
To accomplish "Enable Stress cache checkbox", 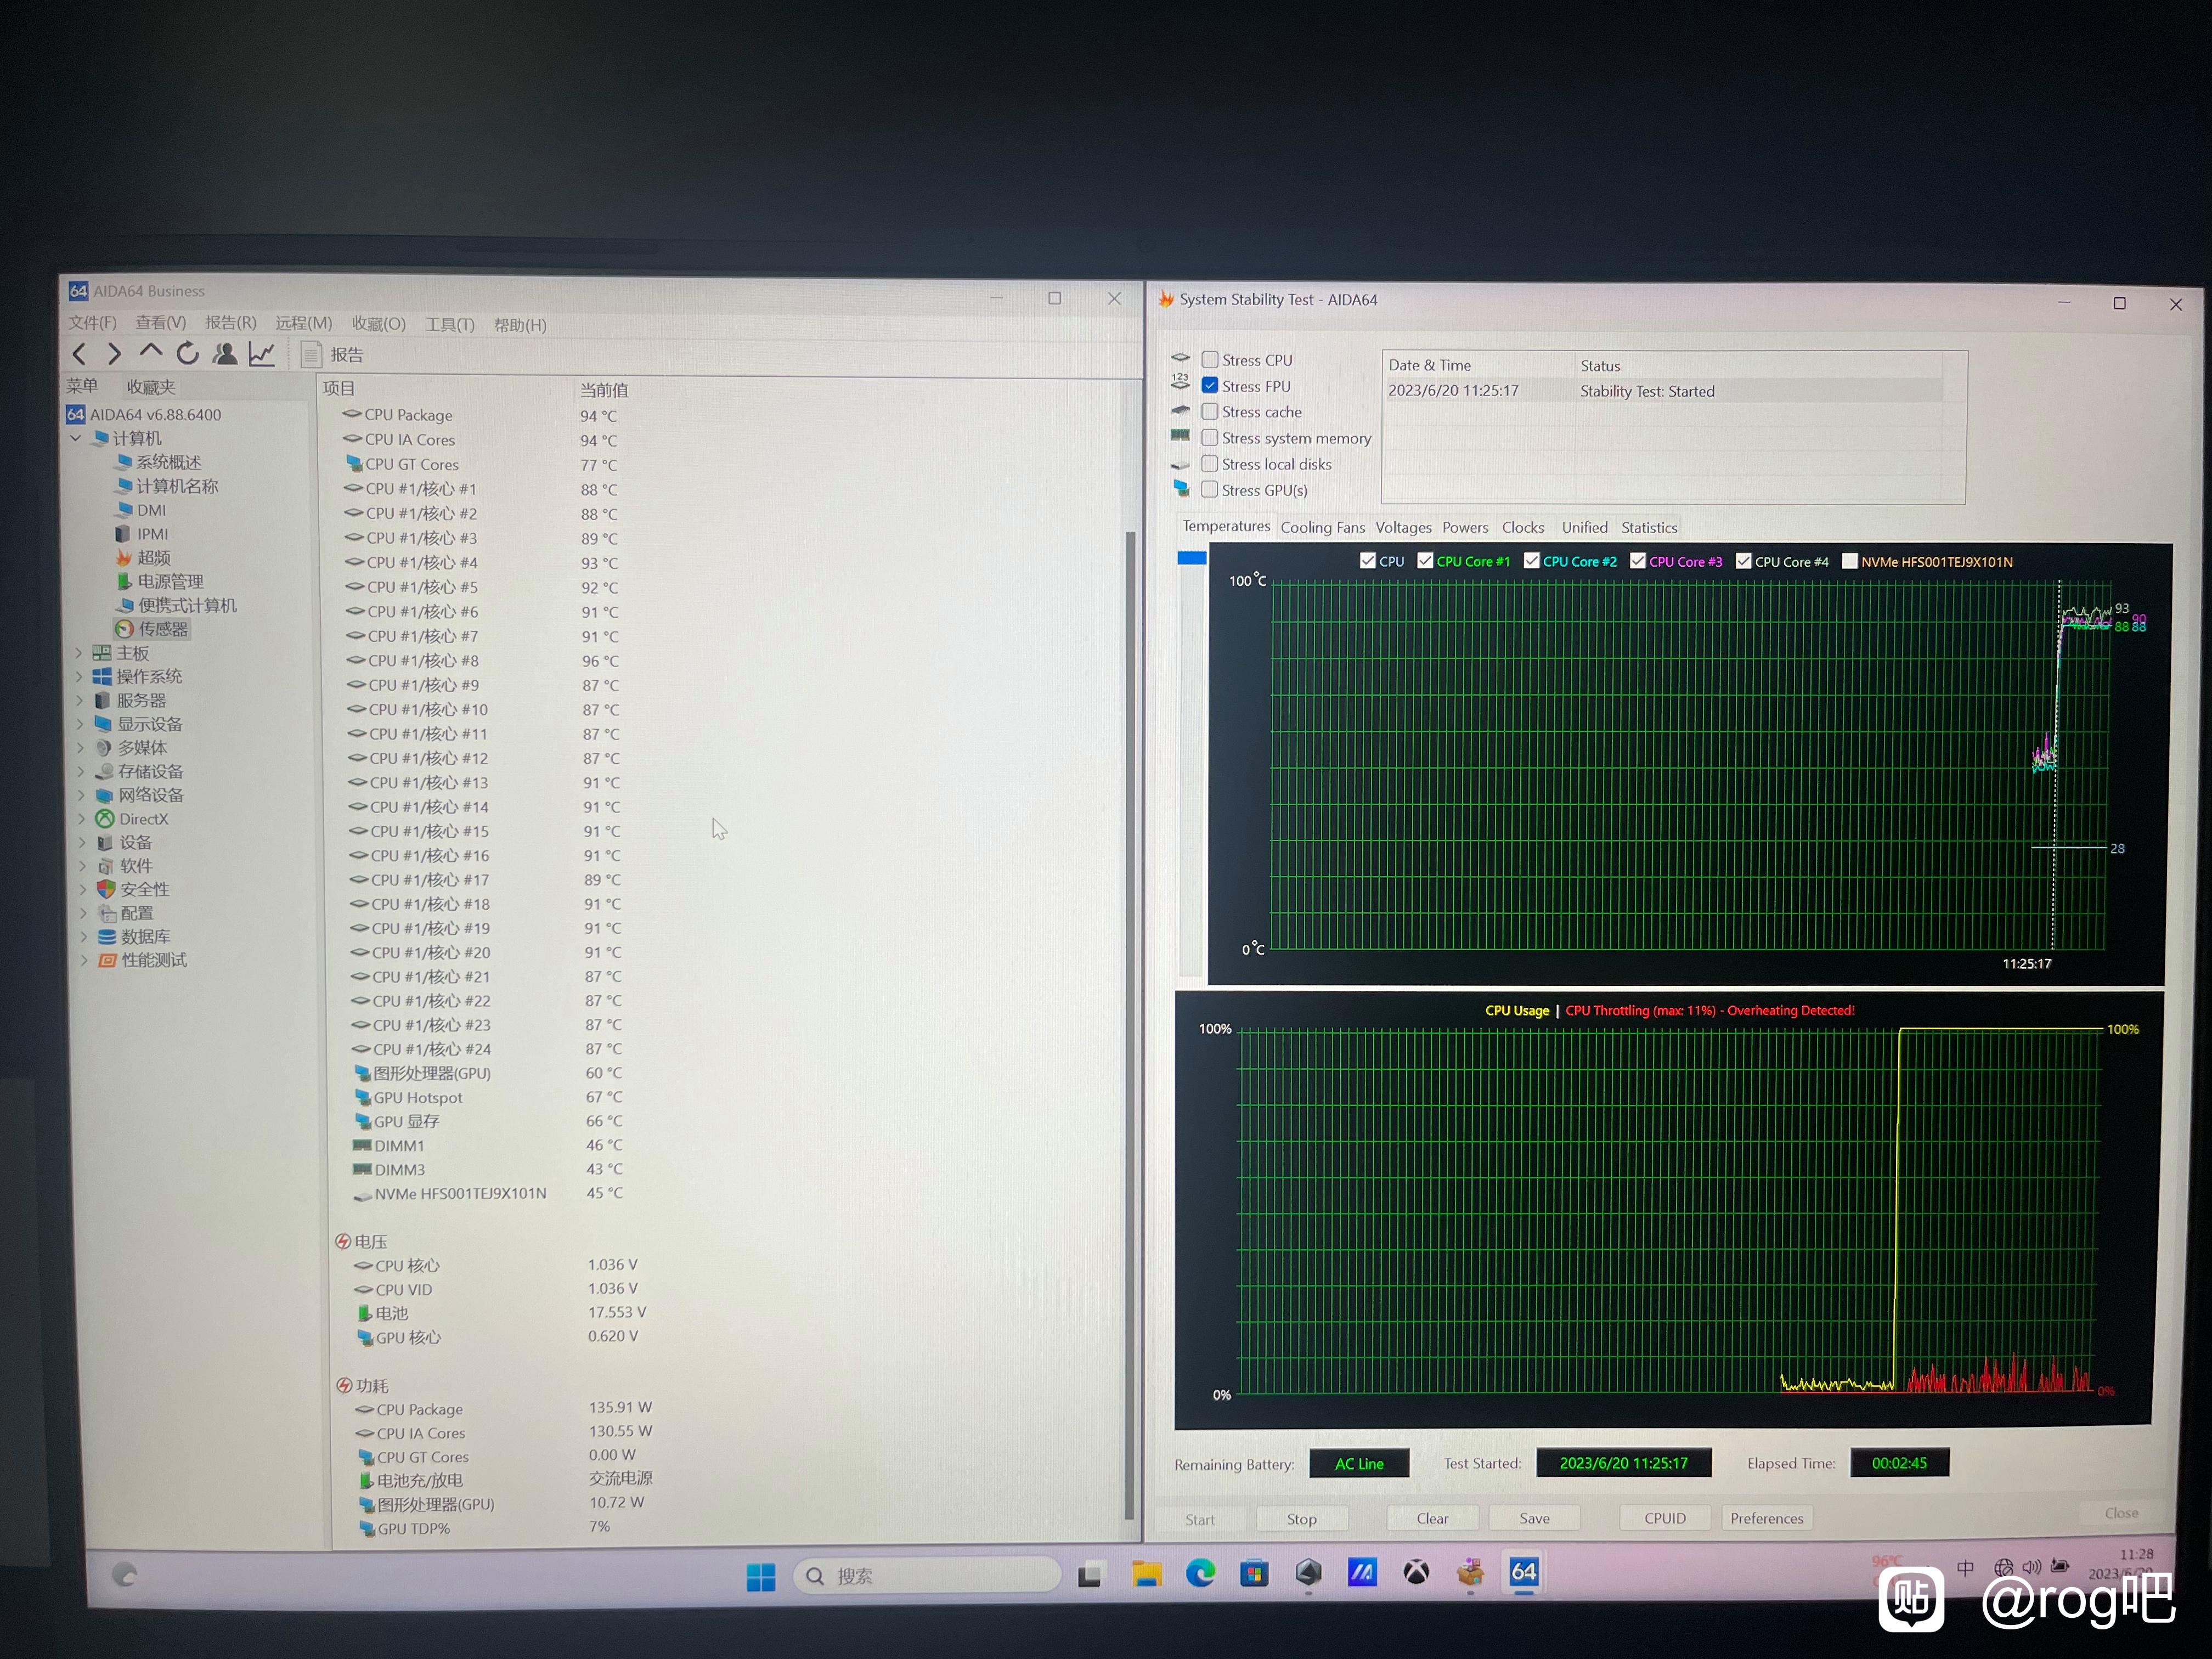I will click(x=1210, y=411).
